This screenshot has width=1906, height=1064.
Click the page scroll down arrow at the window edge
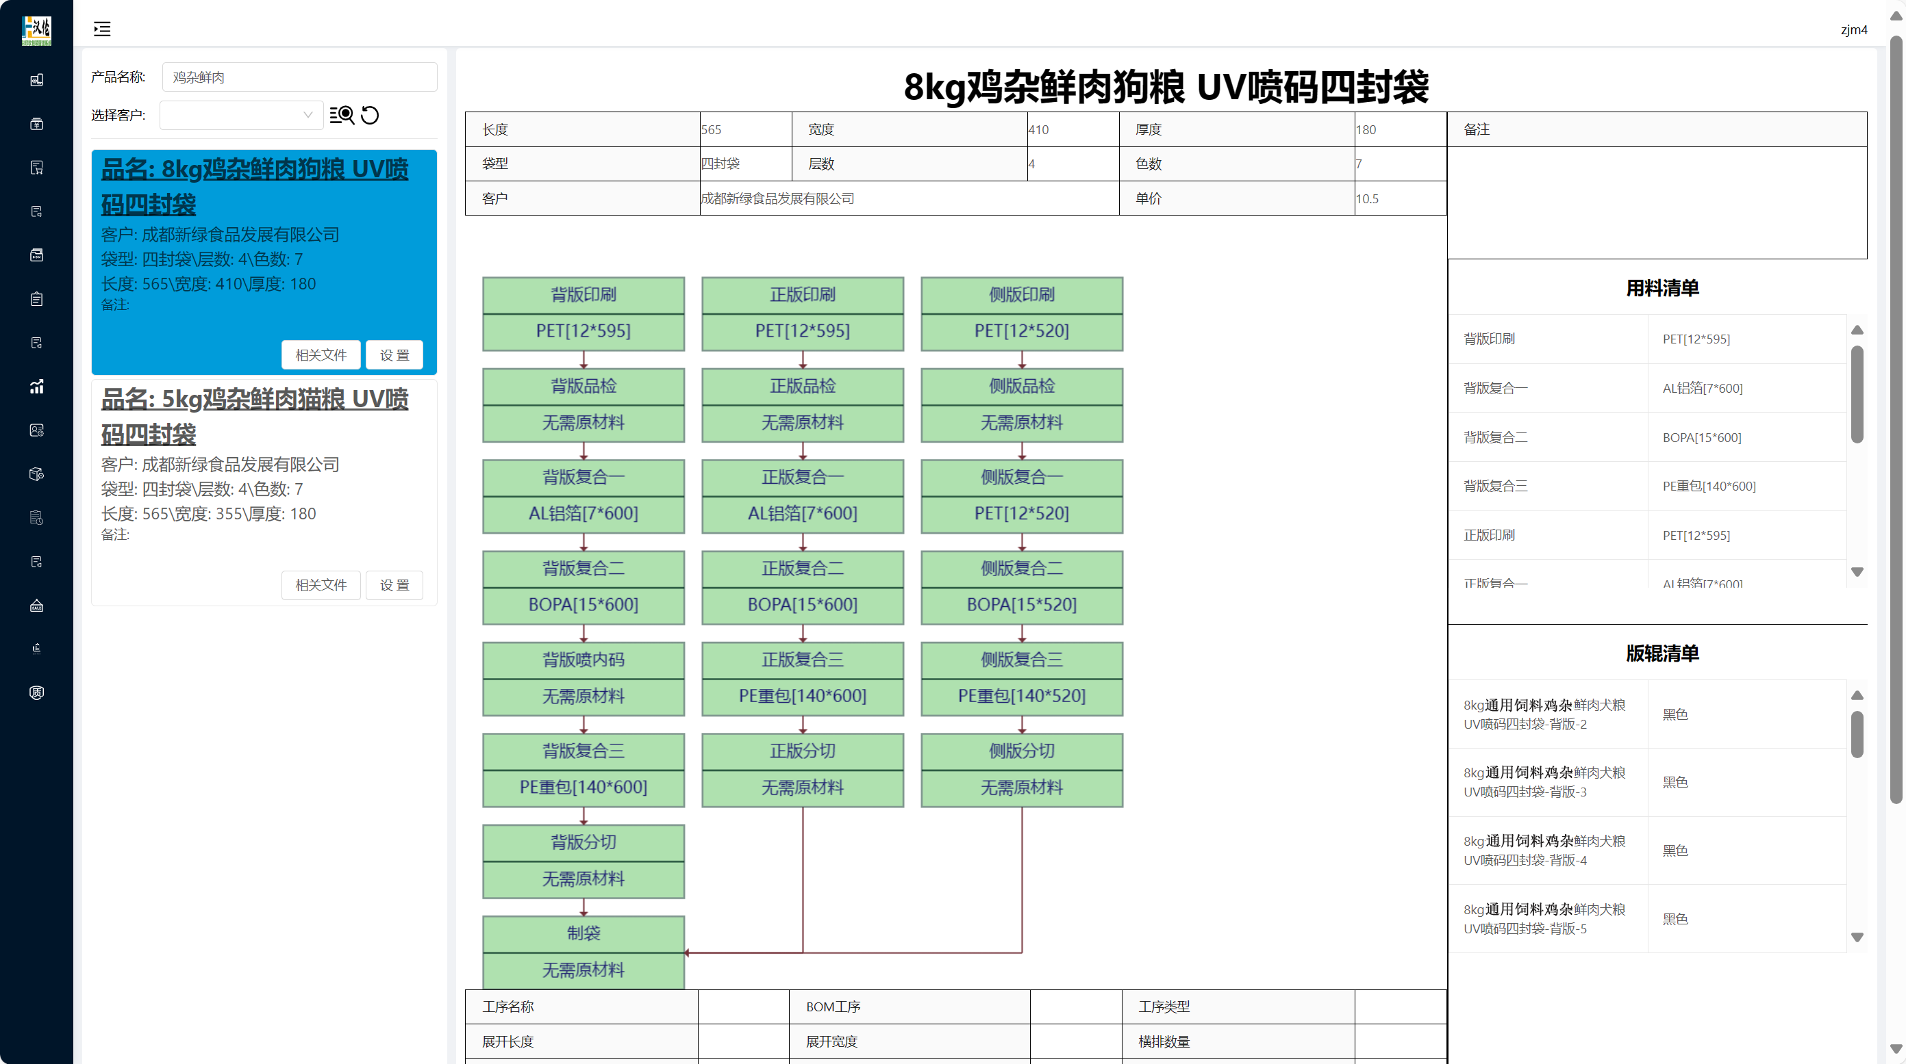(x=1896, y=1048)
